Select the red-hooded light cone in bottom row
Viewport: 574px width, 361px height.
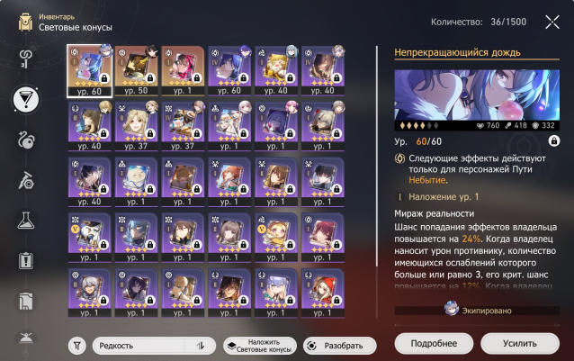[x=322, y=293]
